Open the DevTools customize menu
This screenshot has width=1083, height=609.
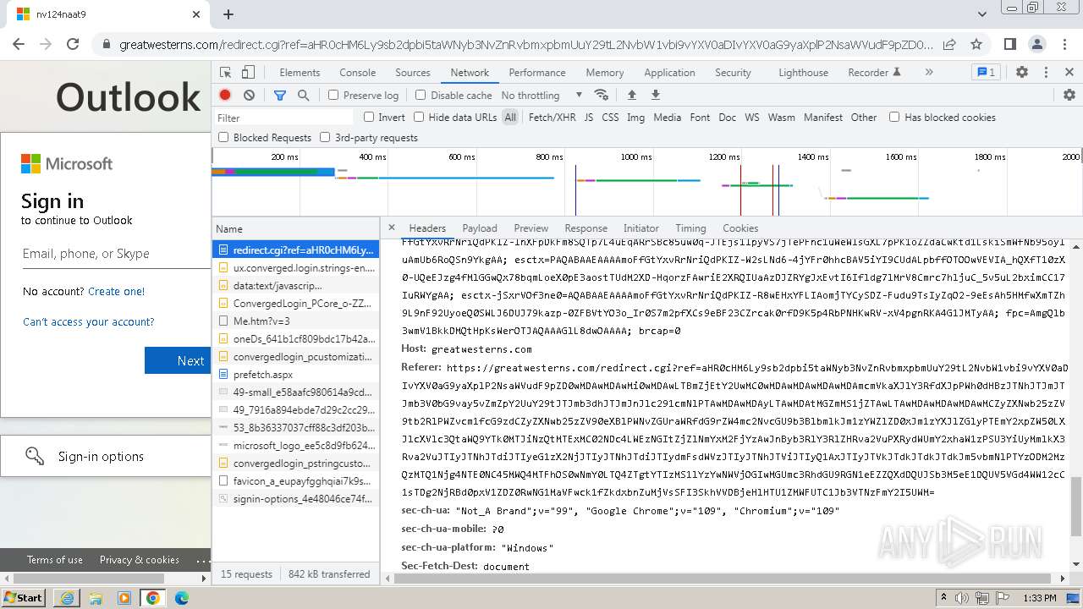coord(1046,73)
